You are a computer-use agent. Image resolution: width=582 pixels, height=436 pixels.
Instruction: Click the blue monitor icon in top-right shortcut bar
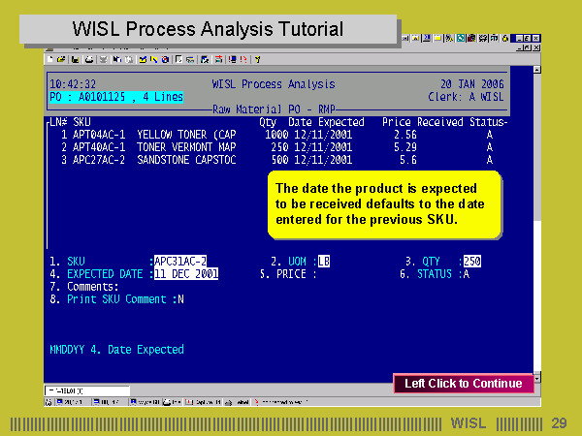[427, 38]
